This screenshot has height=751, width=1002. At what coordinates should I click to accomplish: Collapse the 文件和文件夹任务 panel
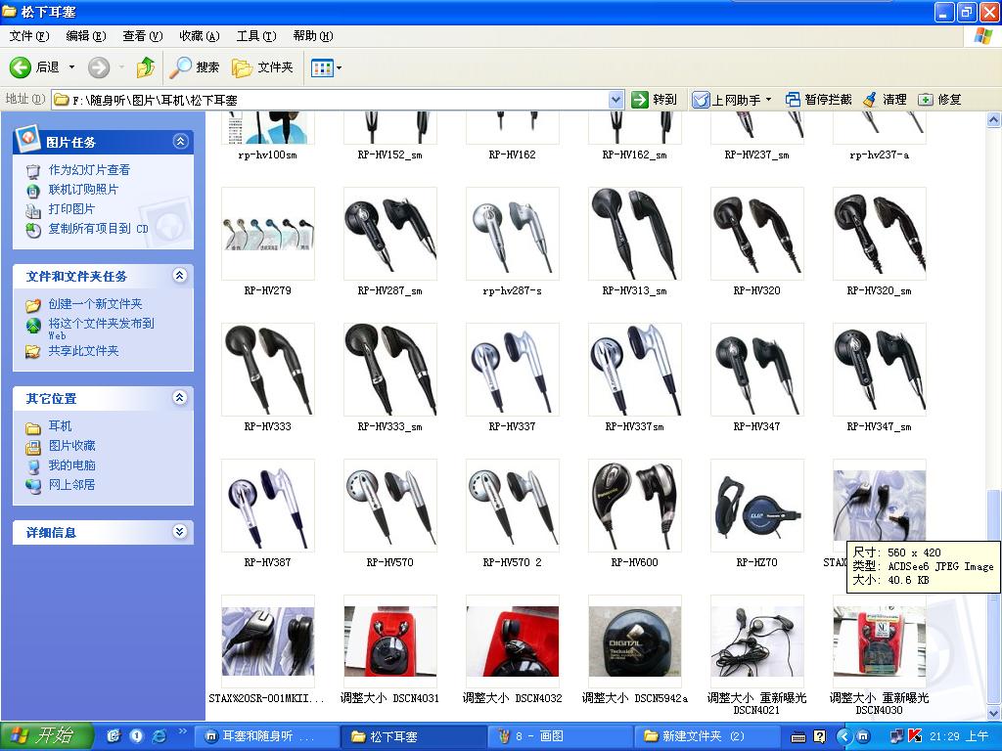(x=180, y=275)
